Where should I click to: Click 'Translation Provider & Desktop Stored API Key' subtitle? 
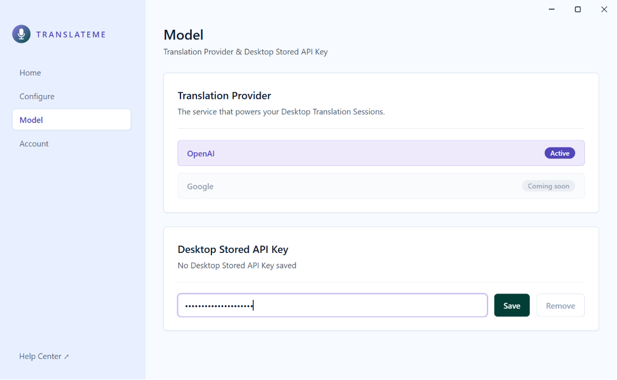click(246, 52)
